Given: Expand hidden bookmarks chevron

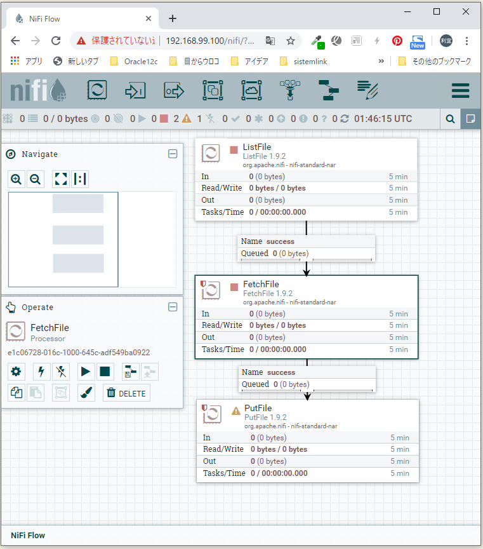Looking at the screenshot, I should tap(381, 61).
